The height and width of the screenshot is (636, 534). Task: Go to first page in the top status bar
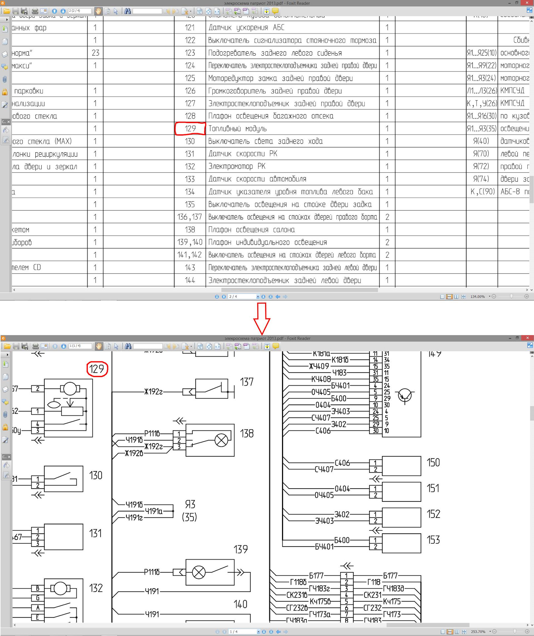click(x=217, y=297)
